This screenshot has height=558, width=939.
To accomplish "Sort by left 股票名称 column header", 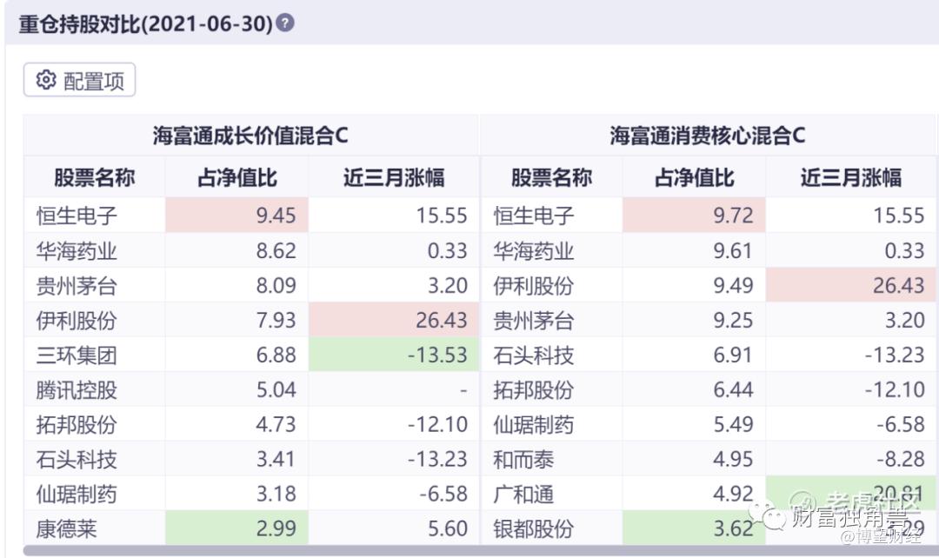I will click(95, 178).
